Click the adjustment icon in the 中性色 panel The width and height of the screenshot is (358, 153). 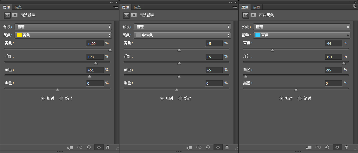[126, 15]
